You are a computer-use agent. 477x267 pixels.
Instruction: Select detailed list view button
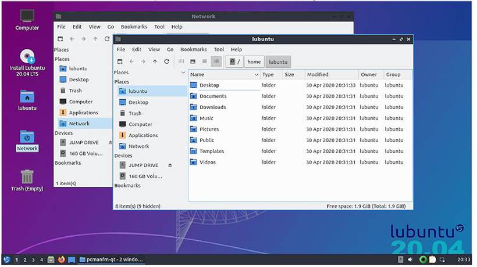(216, 62)
